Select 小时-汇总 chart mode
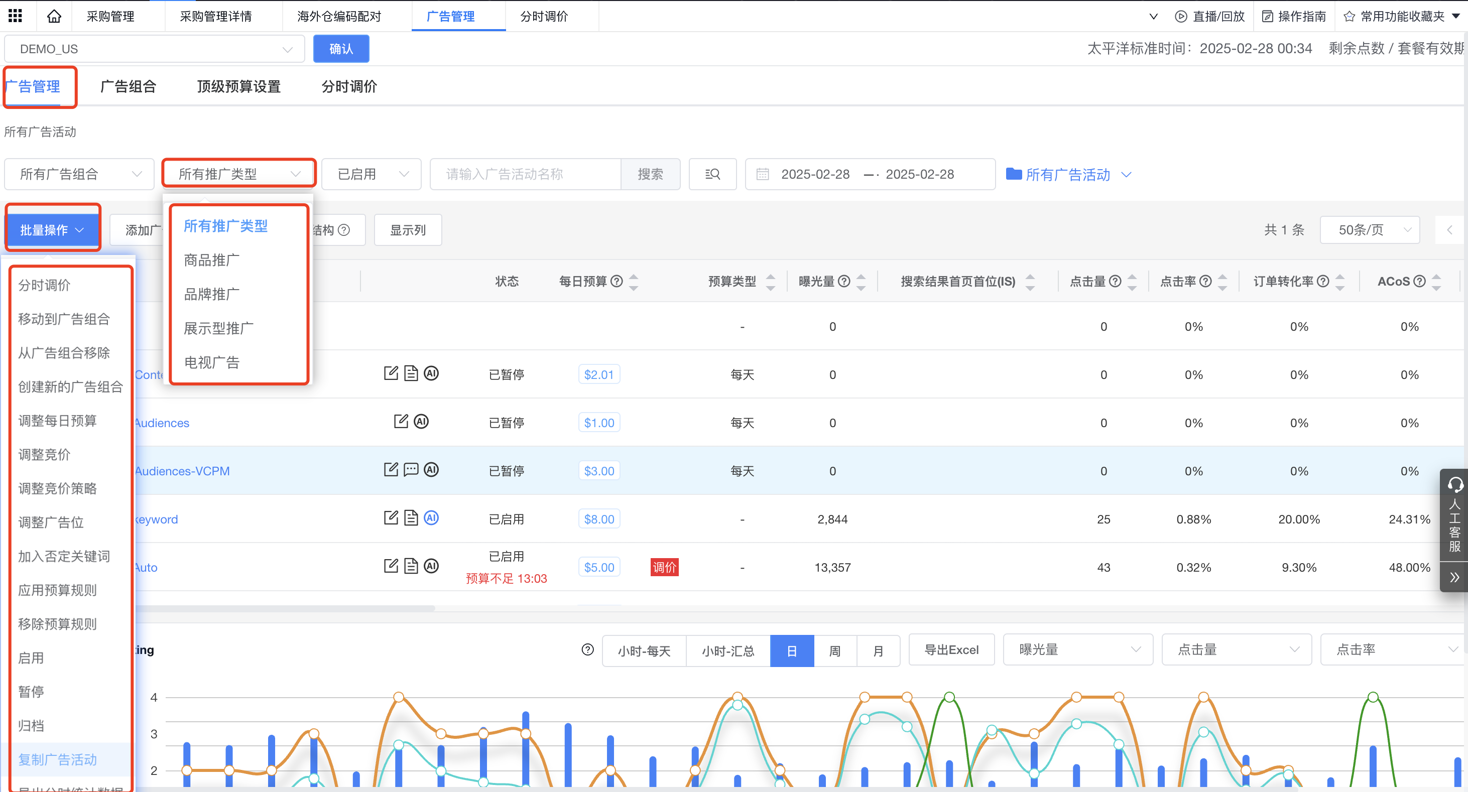1468x792 pixels. [728, 650]
